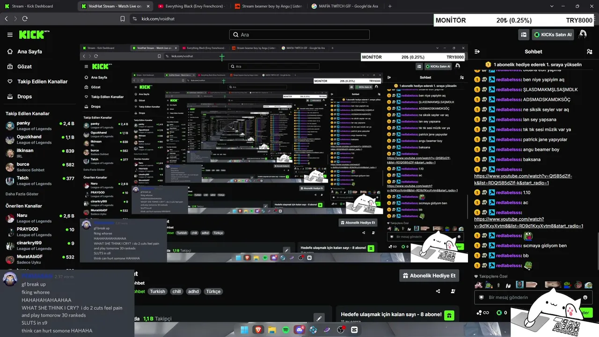This screenshot has width=599, height=337.
Task: Open the Windows Start menu on the taskbar
Action: (244, 330)
